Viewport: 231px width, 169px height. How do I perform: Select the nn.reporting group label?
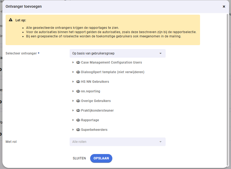[90, 91]
